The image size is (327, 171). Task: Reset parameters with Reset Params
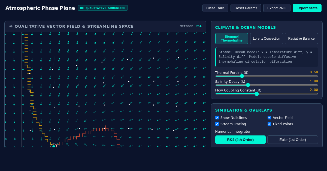pyautogui.click(x=246, y=8)
